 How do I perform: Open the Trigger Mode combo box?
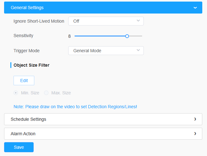point(106,51)
